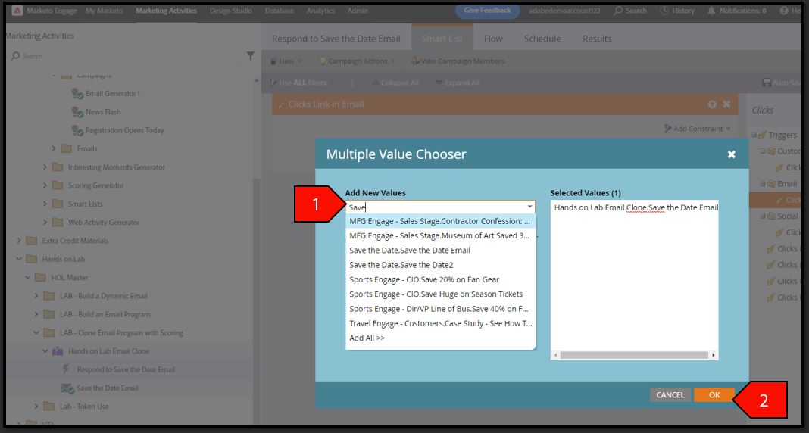Select Save the Date.Save the Date Email option
The width and height of the screenshot is (809, 433).
(441, 250)
